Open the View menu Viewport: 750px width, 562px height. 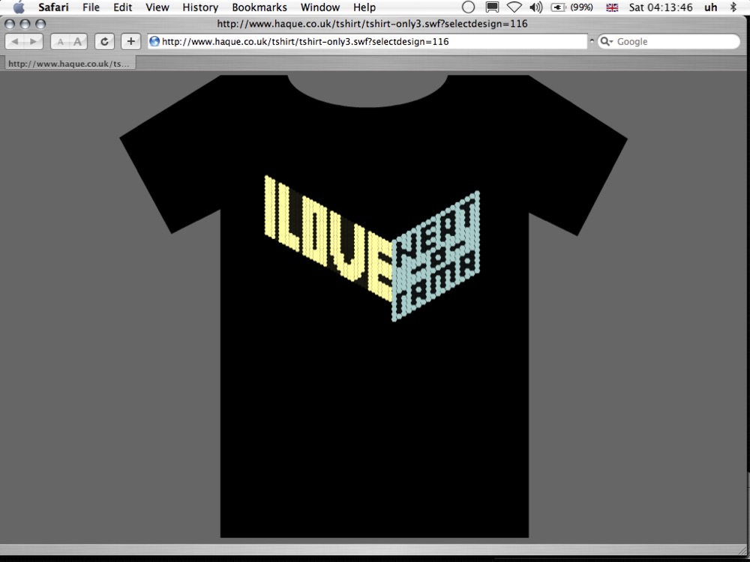(157, 7)
